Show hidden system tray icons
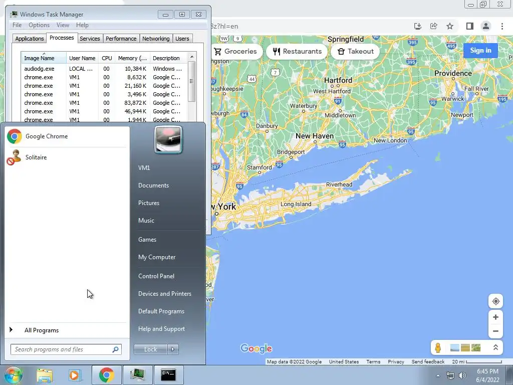 (x=438, y=376)
